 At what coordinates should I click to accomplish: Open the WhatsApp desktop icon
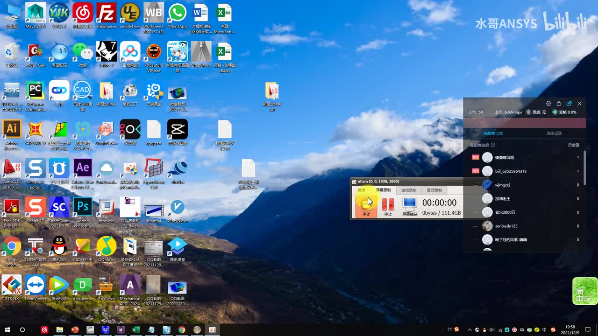178,17
